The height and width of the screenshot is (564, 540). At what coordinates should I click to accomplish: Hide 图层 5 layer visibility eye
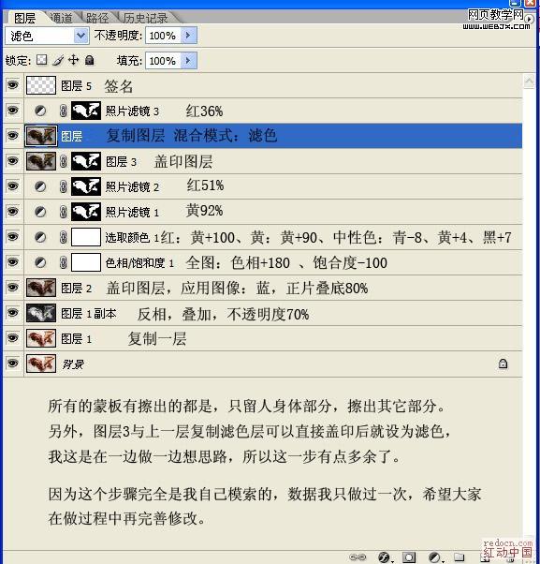tap(12, 85)
